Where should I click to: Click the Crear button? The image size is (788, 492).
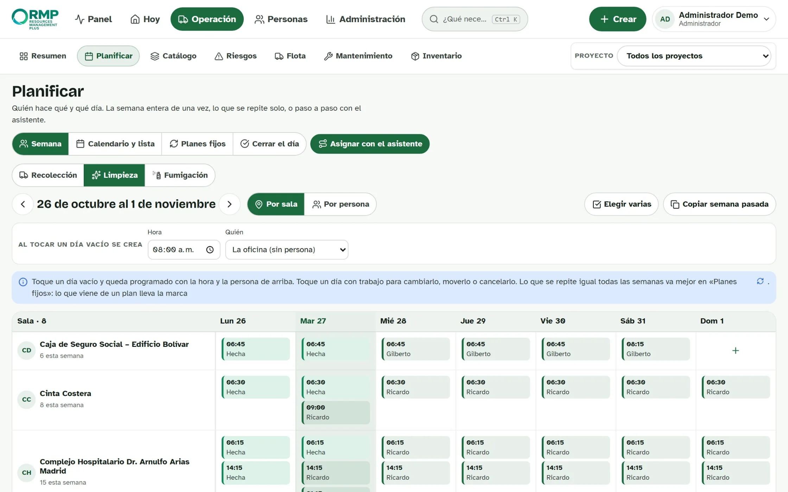[x=617, y=19]
